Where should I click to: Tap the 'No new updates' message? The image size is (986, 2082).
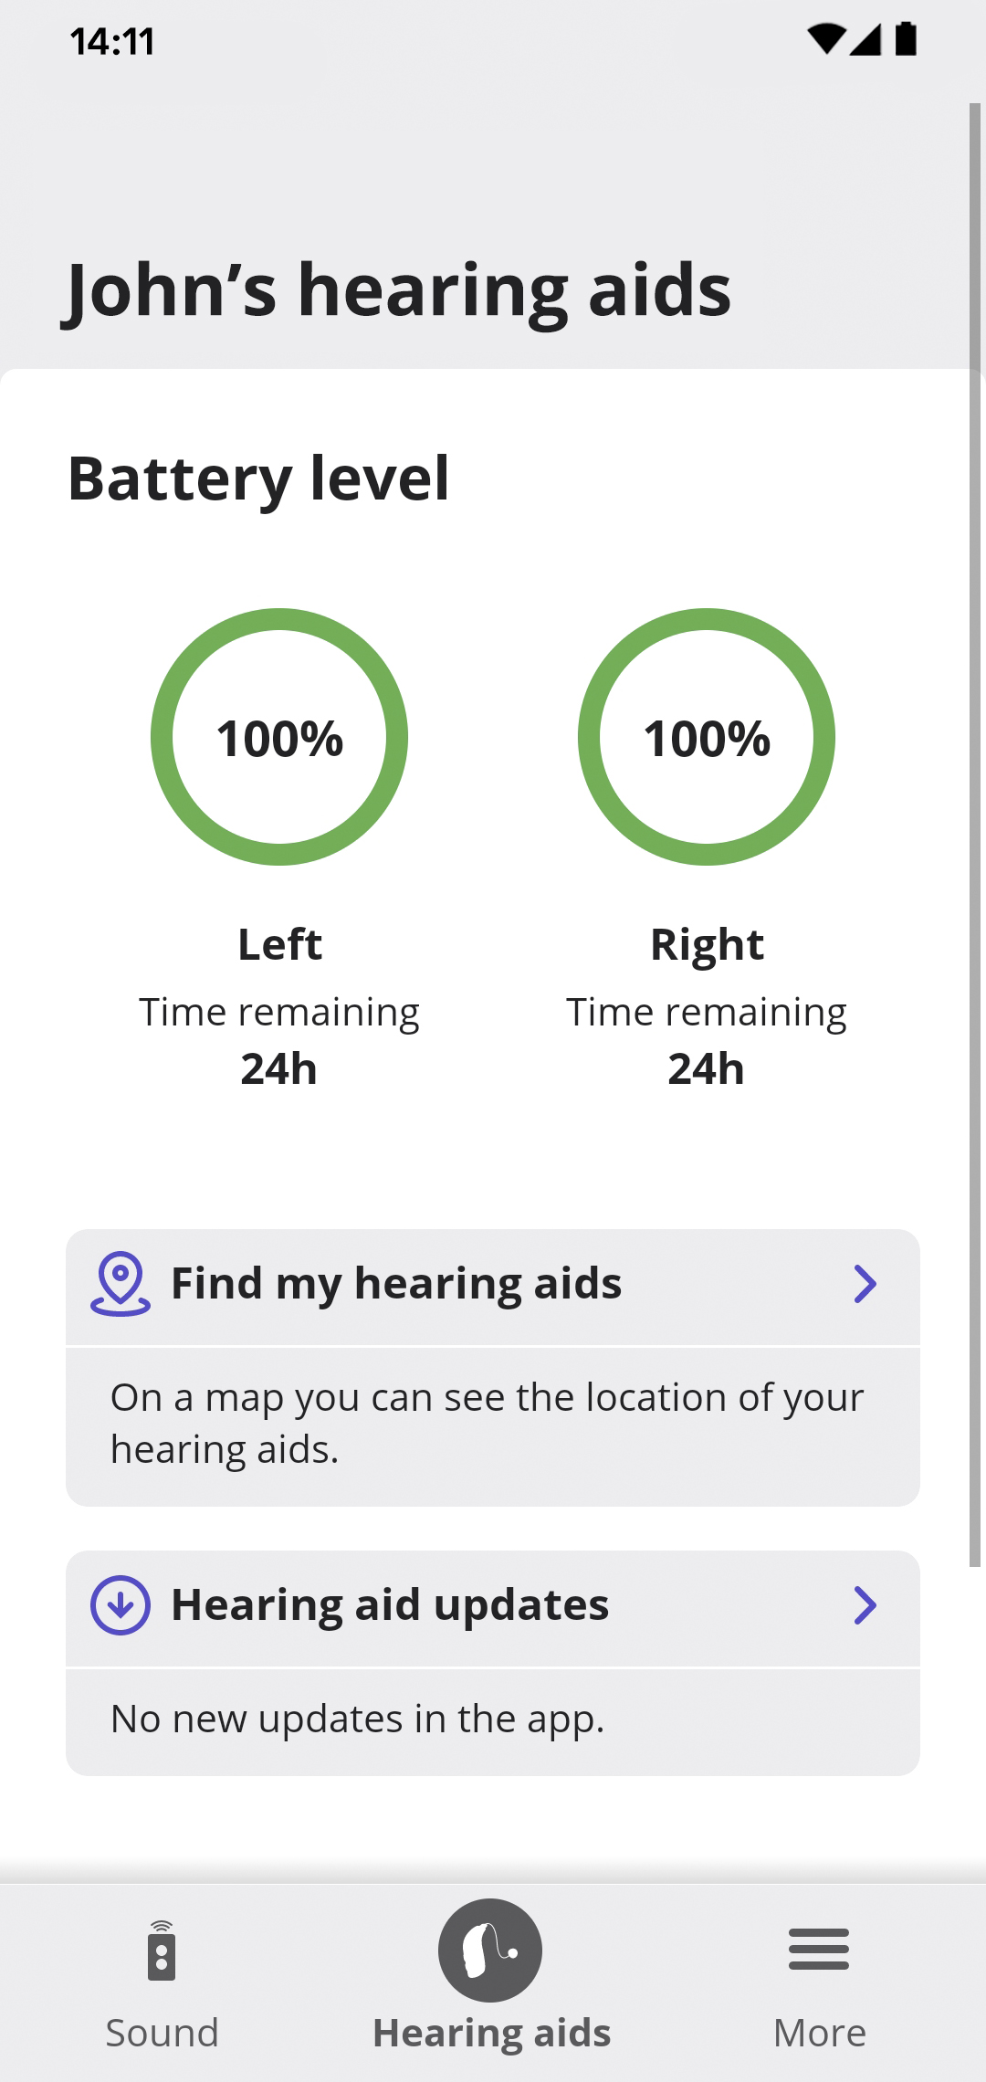pos(357,1719)
